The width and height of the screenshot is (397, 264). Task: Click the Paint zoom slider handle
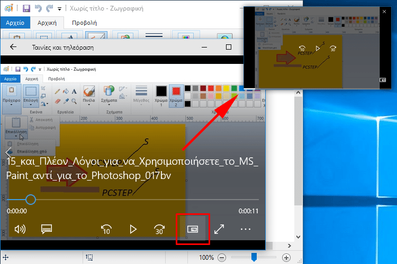tap(254, 258)
